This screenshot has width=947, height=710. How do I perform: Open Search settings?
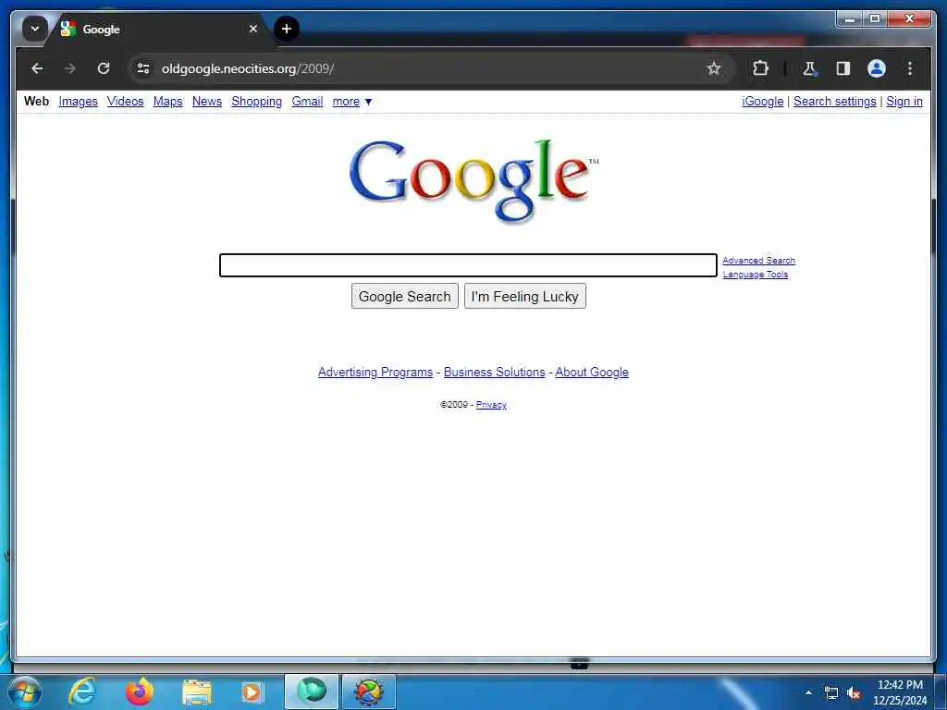click(835, 102)
